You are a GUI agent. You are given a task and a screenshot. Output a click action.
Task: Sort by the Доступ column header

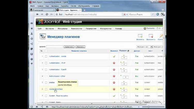click(x=137, y=51)
